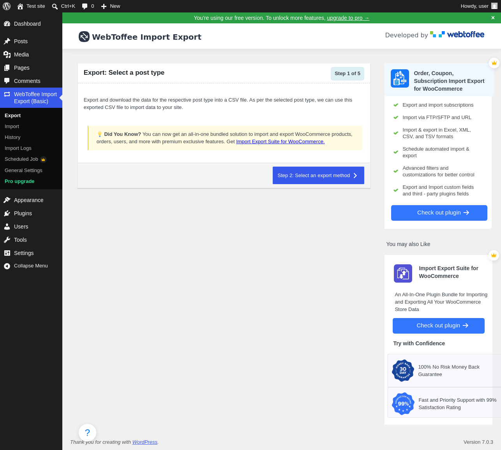
Task: Click the WordPress logo in admin bar
Action: click(x=7, y=6)
